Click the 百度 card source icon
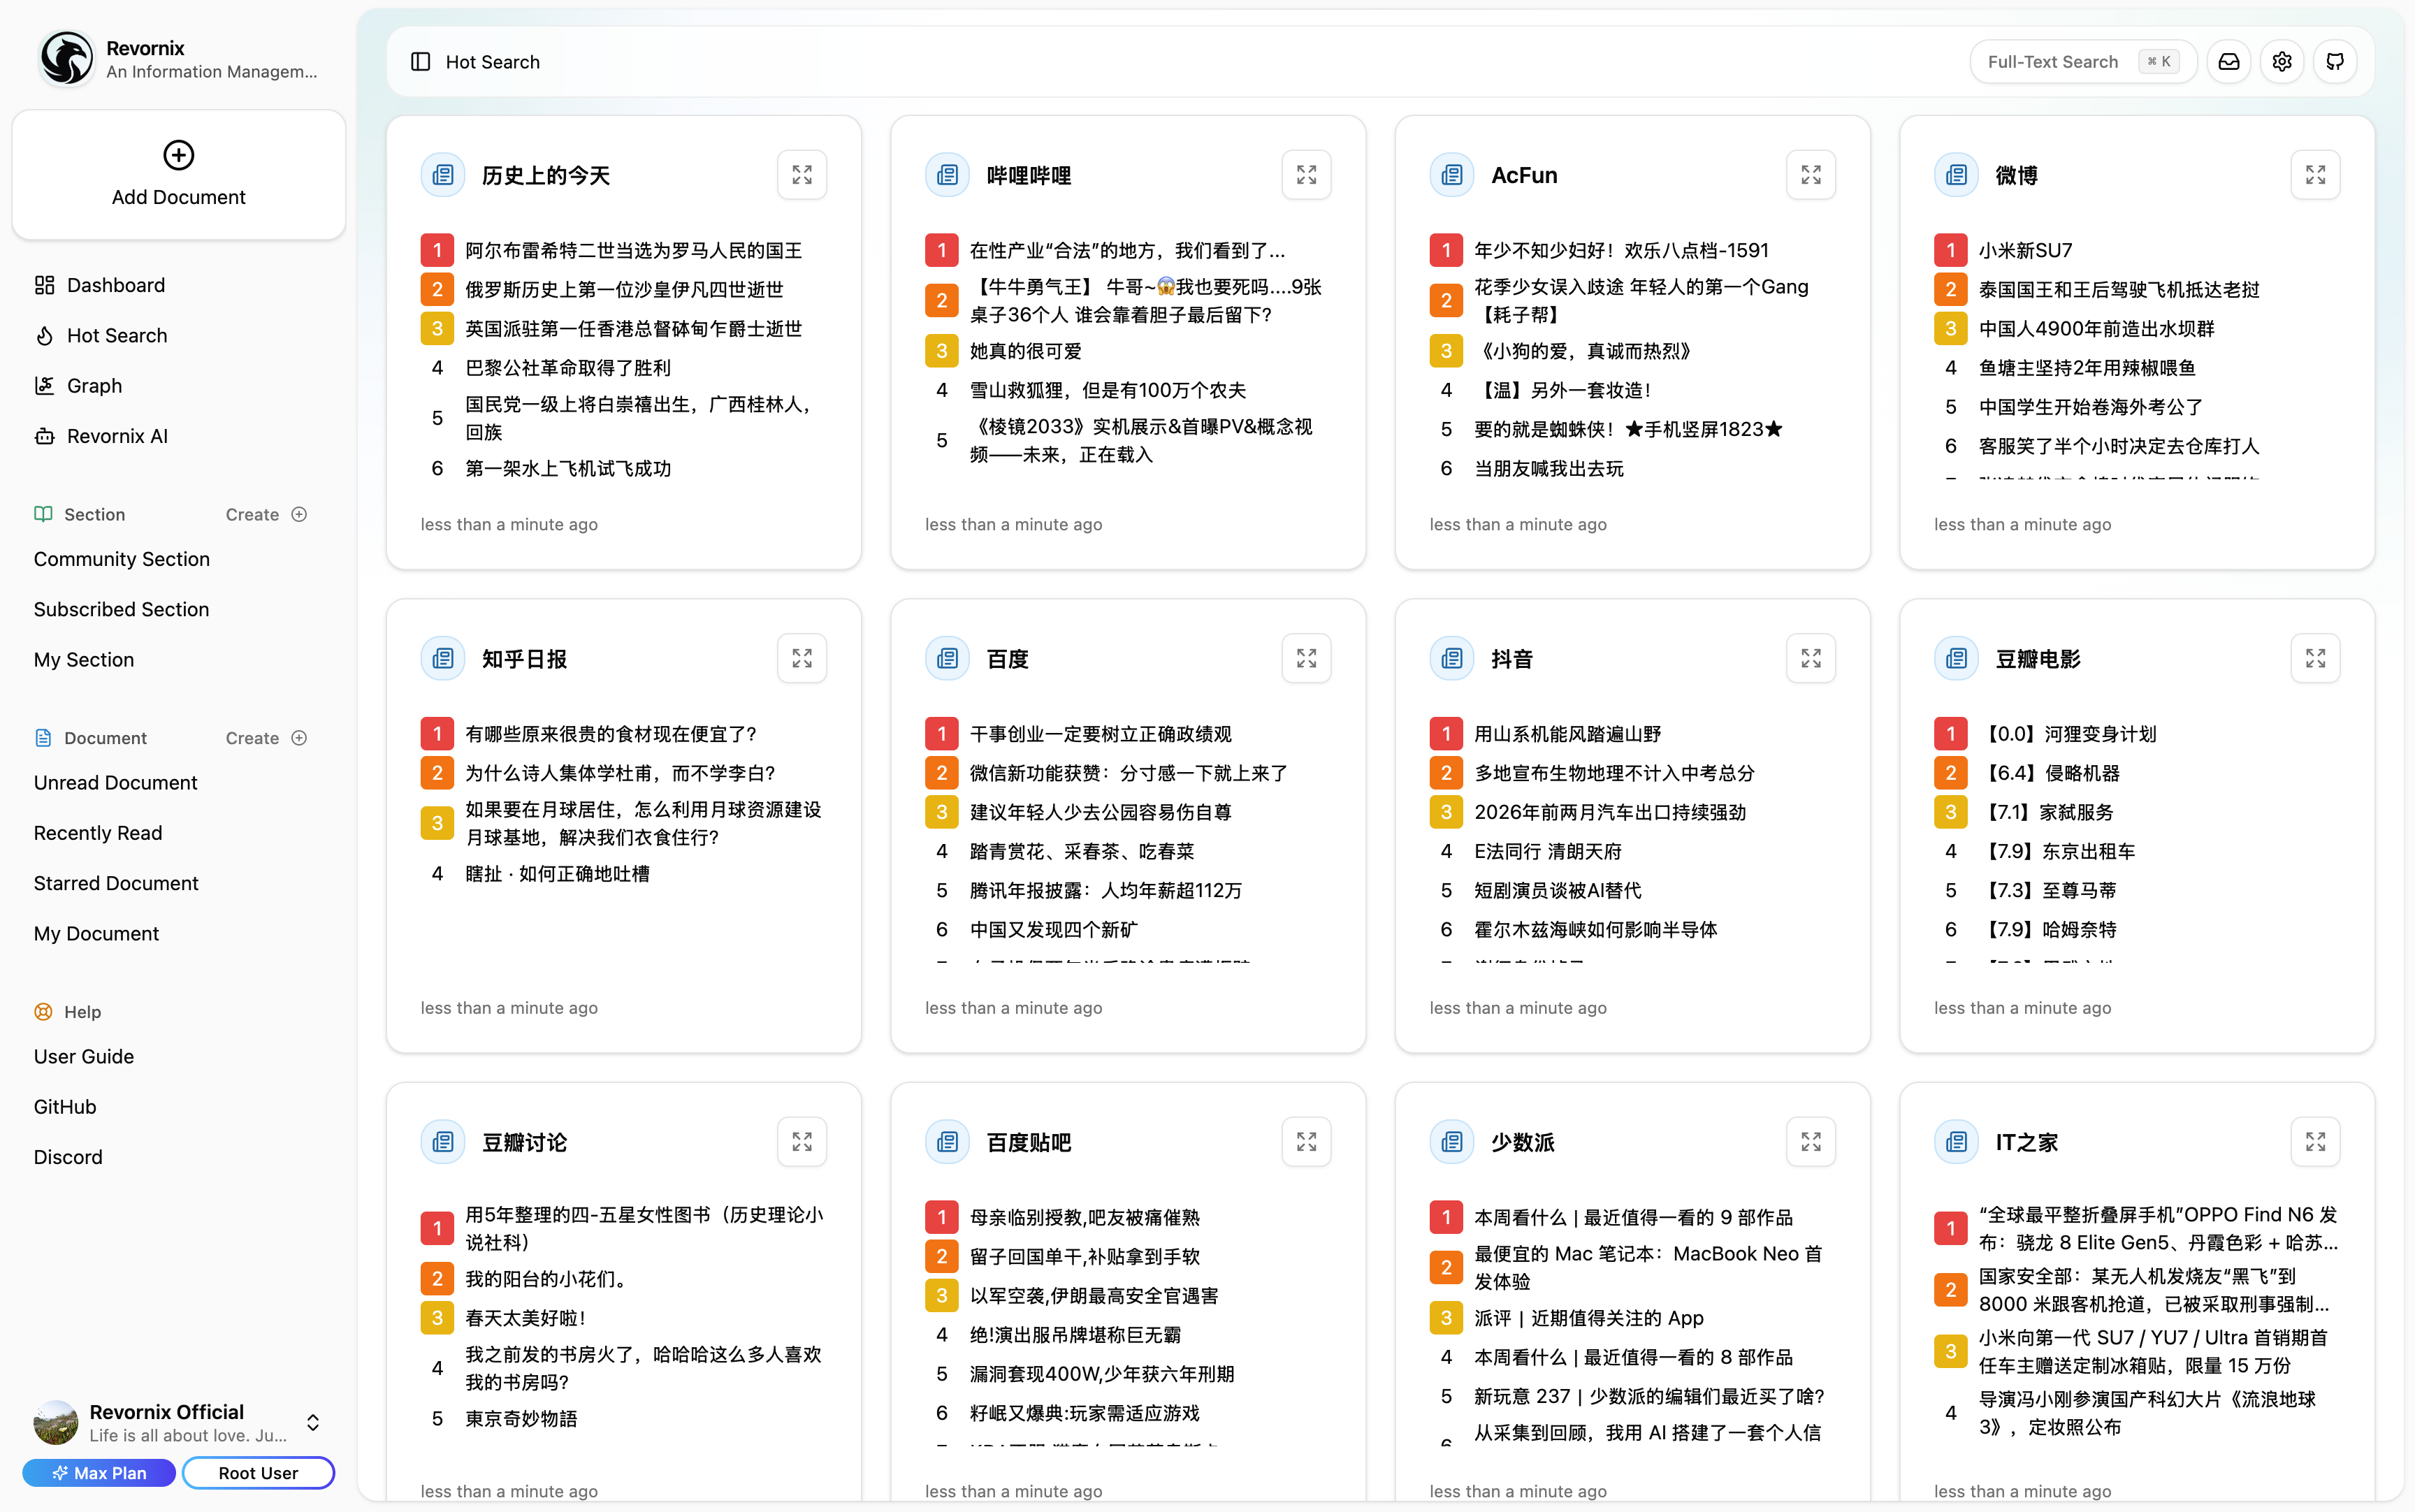Image resolution: width=2415 pixels, height=1512 pixels. click(947, 658)
